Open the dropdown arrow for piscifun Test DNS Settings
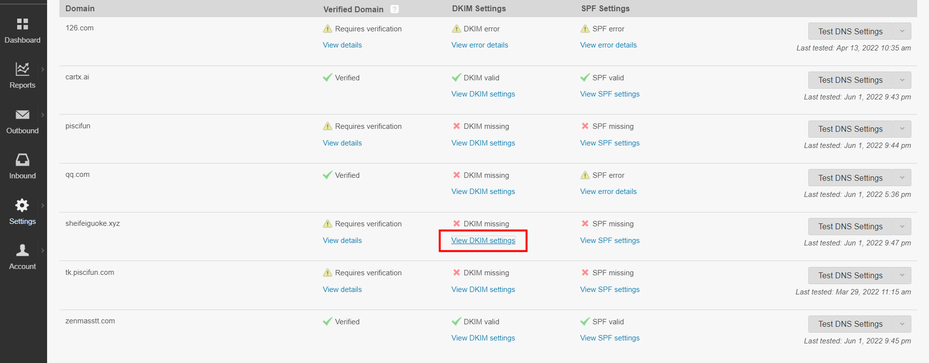The image size is (929, 363). (x=902, y=129)
